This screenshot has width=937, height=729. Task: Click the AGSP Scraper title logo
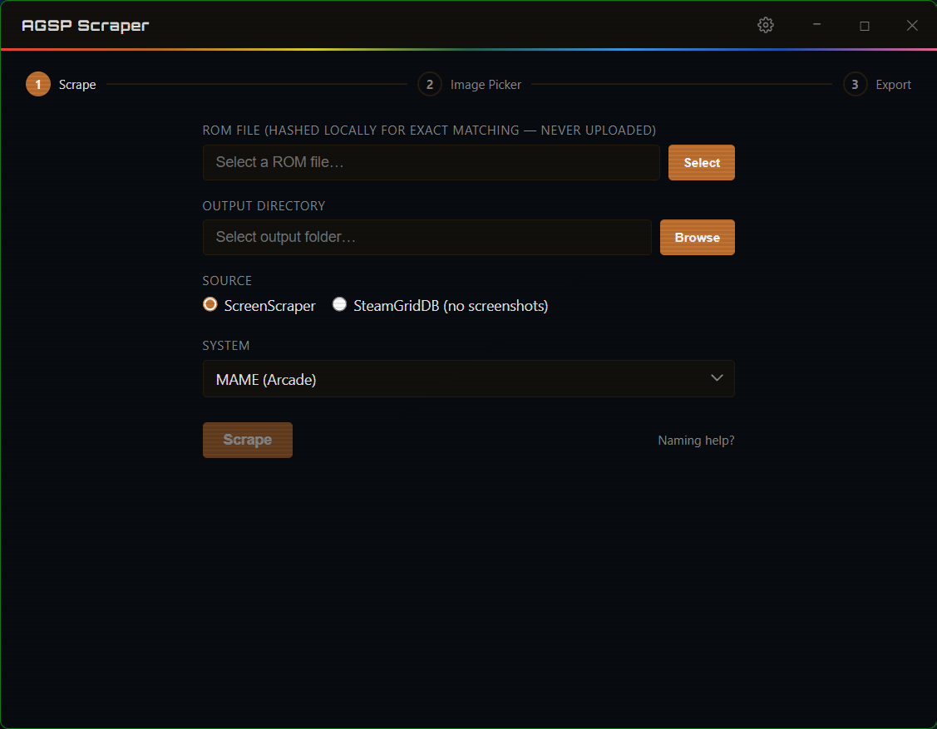point(86,25)
